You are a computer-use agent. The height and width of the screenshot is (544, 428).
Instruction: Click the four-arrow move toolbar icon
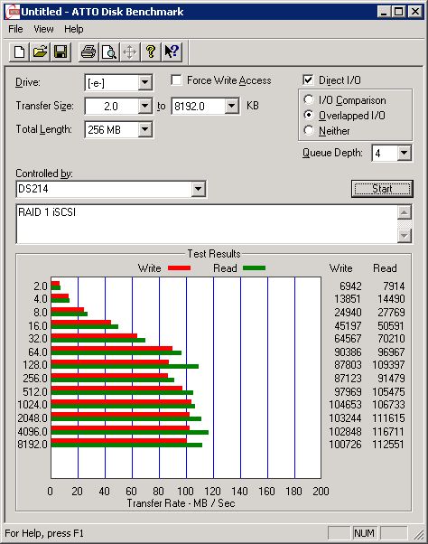130,52
